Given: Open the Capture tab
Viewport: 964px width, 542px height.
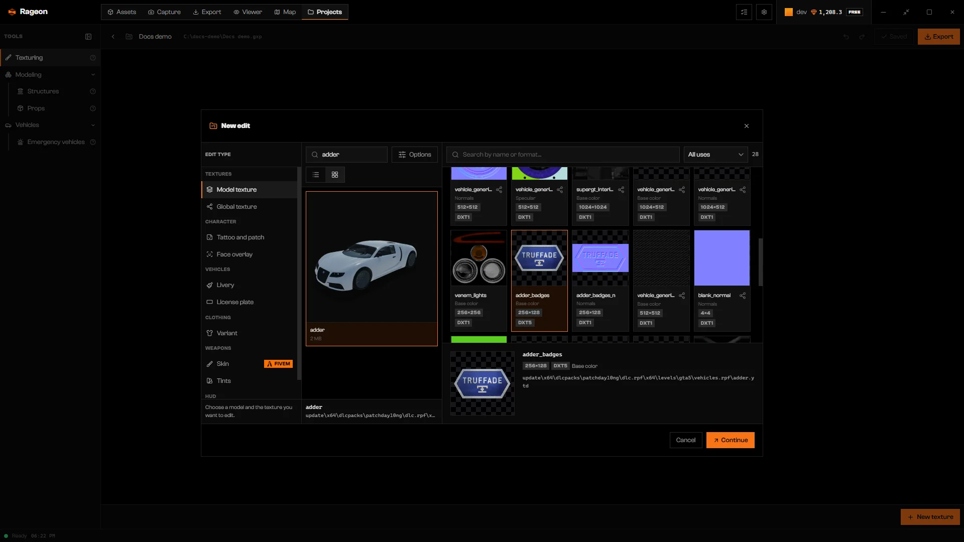Looking at the screenshot, I should click(x=164, y=12).
